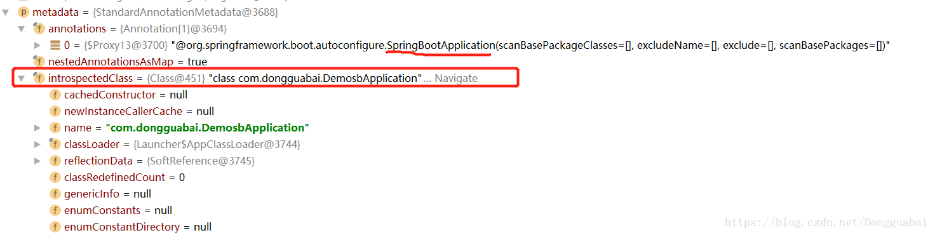This screenshot has height=235, width=935.
Task: Click the reflectionData field icon
Action: point(55,161)
